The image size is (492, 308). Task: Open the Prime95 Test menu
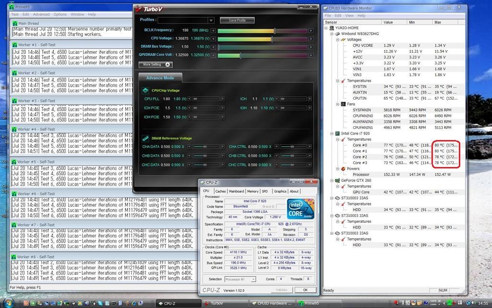[15, 14]
